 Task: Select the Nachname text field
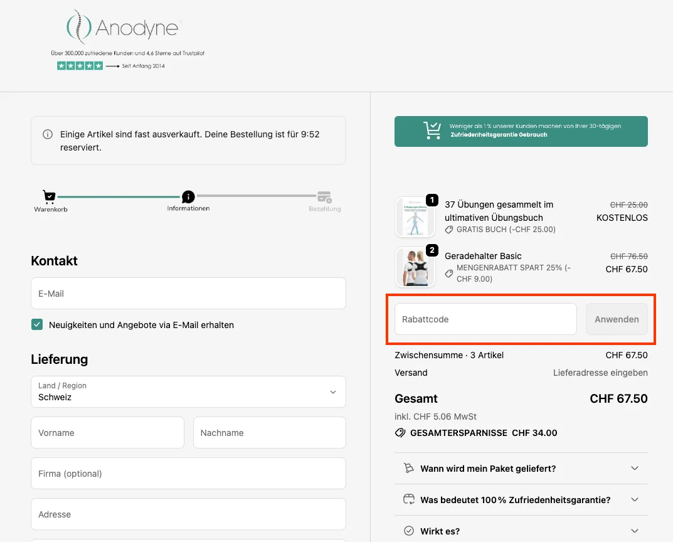coord(269,433)
